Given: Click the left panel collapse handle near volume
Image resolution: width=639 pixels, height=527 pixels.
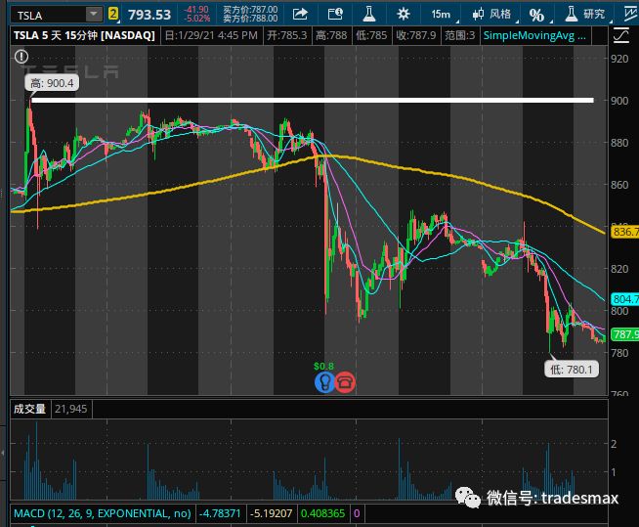Looking at the screenshot, I should (x=3, y=453).
